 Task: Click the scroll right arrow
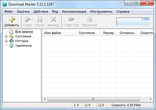coord(151,99)
